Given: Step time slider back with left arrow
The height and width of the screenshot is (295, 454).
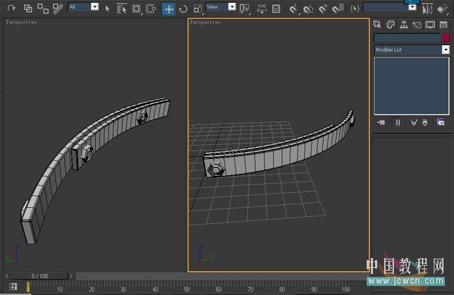Looking at the screenshot, I should tap(7, 276).
